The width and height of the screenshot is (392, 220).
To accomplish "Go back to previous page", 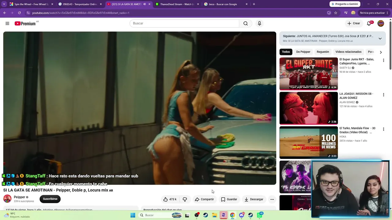I will tap(5, 13).
